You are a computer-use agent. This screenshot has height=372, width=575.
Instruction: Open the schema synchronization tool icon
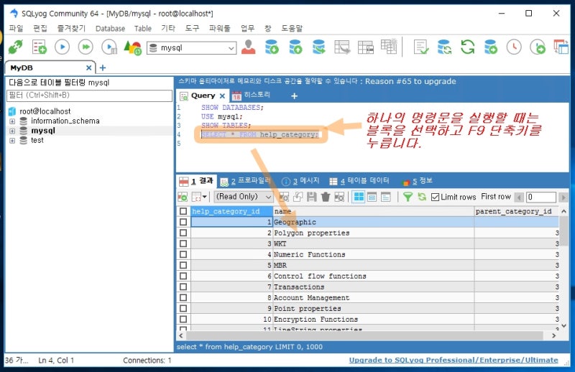(x=318, y=47)
